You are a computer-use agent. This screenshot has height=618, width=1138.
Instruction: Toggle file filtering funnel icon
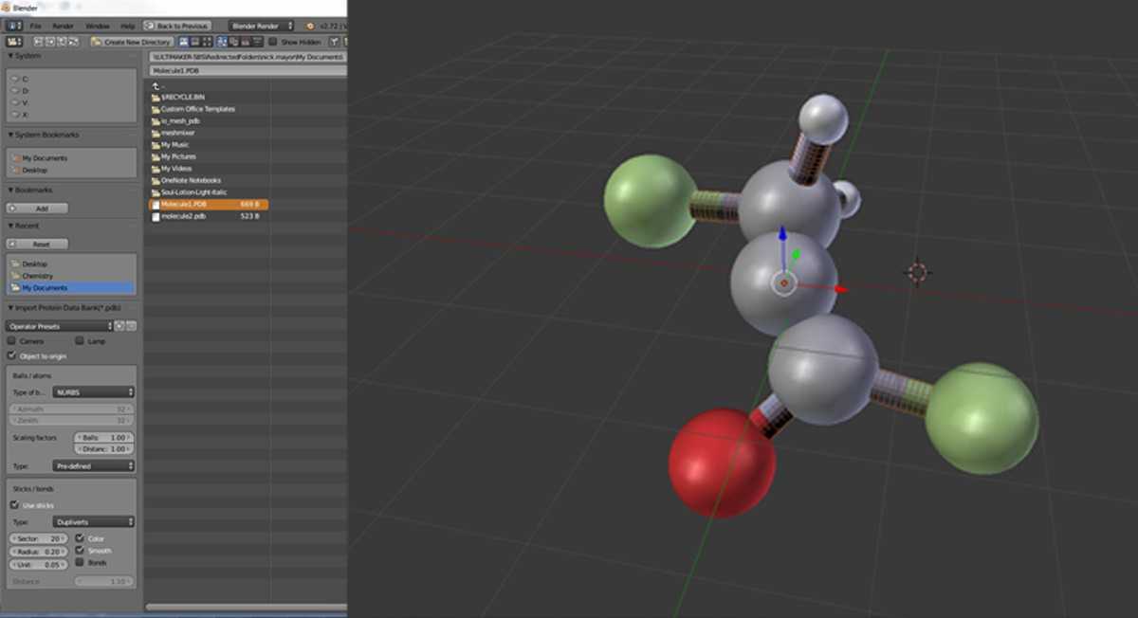tap(334, 42)
